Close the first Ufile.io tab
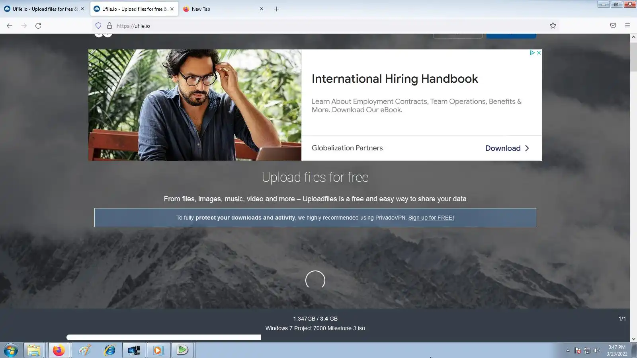This screenshot has height=358, width=637. click(82, 9)
